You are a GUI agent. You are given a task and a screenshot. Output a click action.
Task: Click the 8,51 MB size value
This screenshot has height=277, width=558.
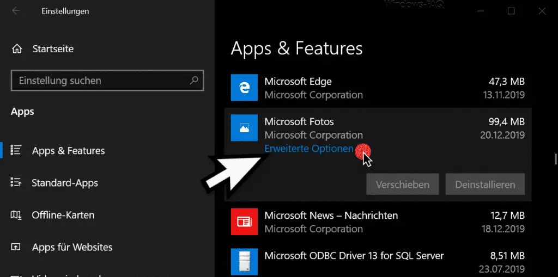coord(507,255)
